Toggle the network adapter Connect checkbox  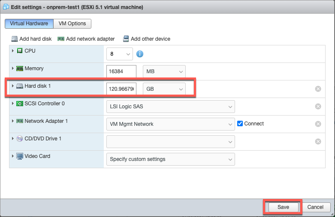pyautogui.click(x=240, y=124)
